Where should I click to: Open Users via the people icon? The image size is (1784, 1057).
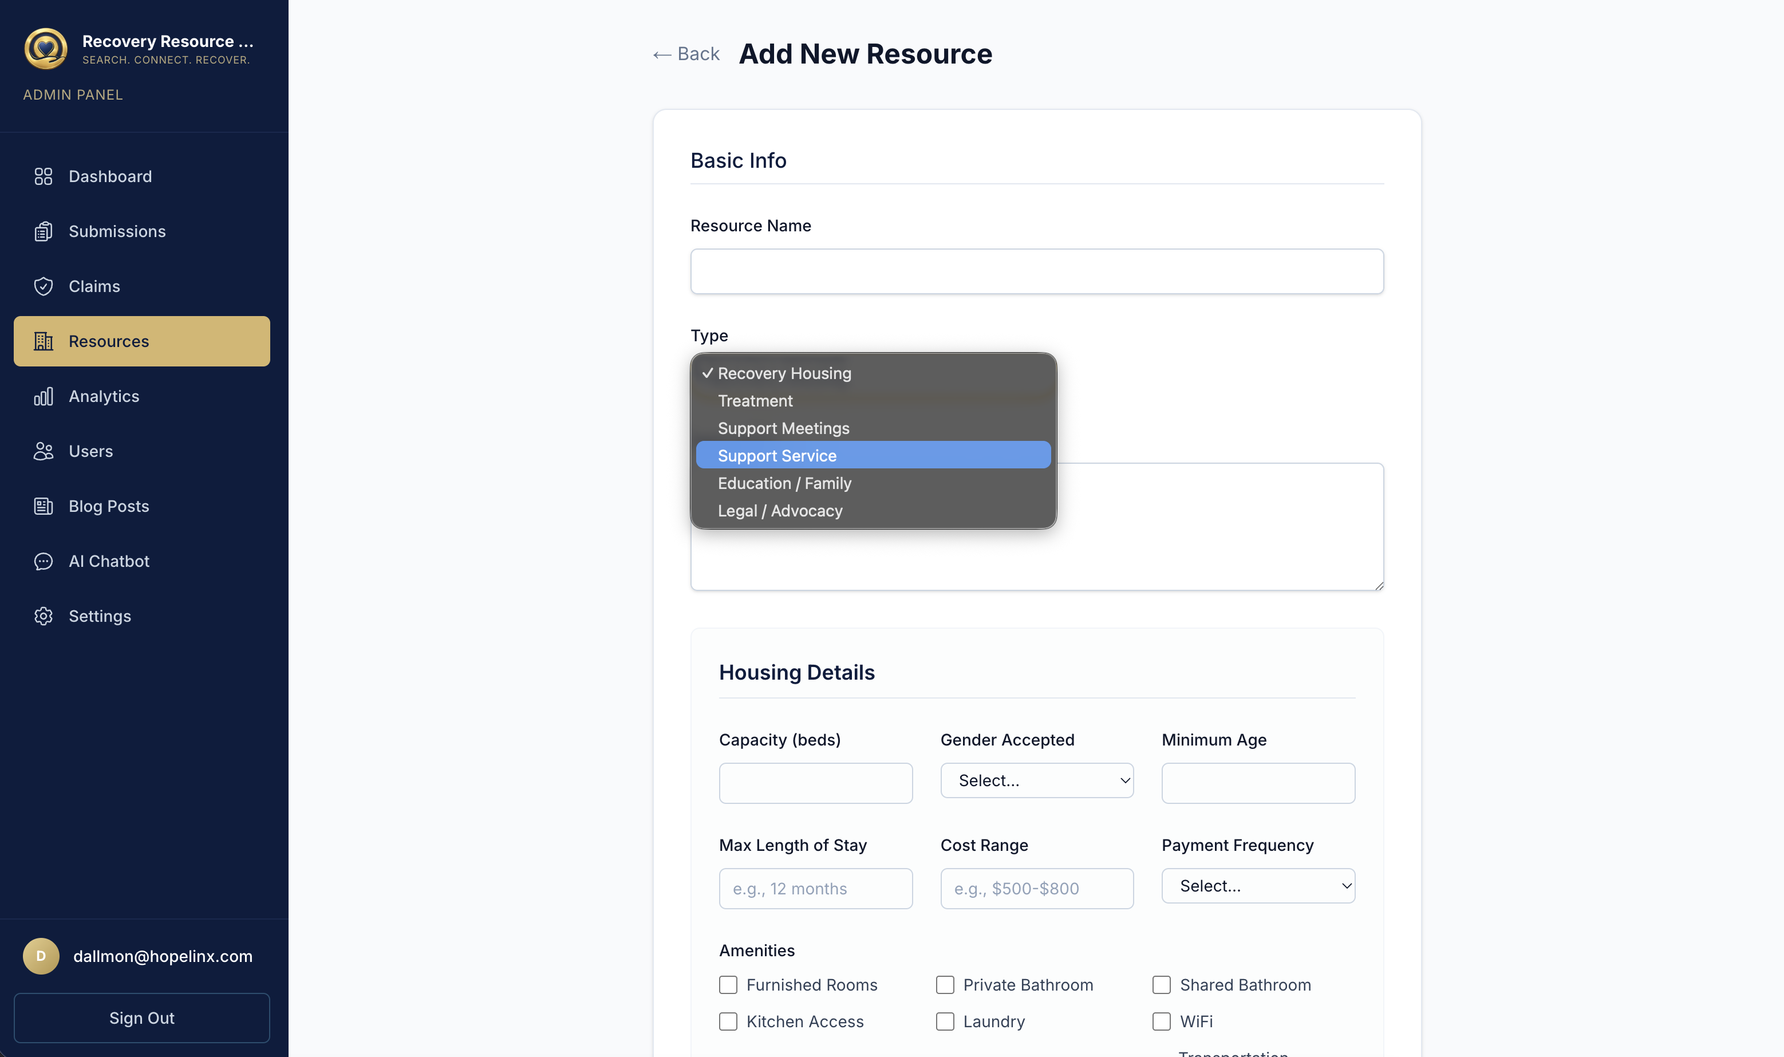(x=44, y=452)
